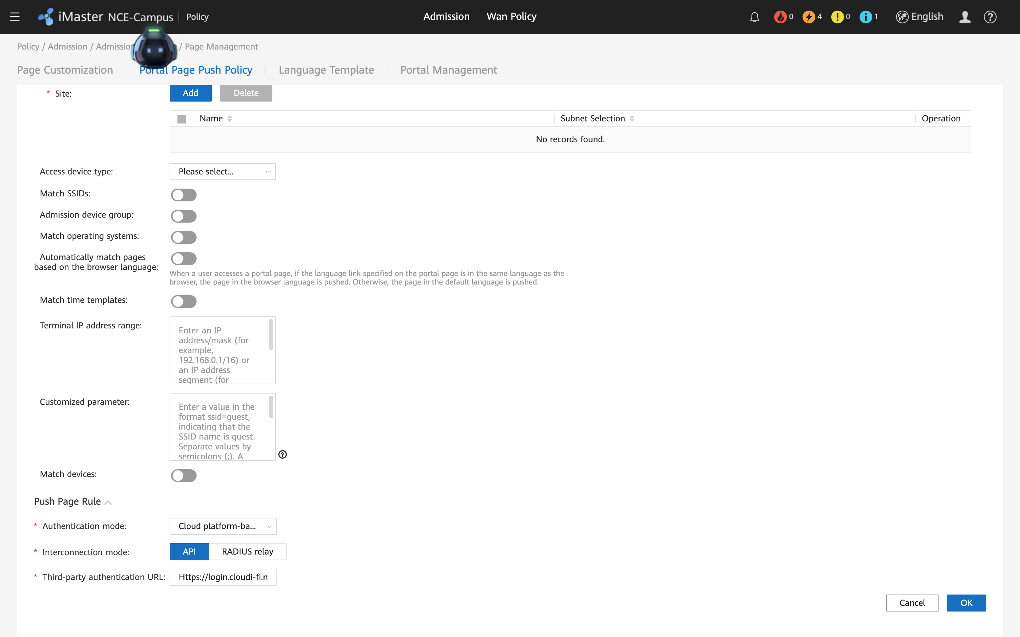This screenshot has width=1020, height=637.
Task: Open the Access device type dropdown
Action: (x=222, y=172)
